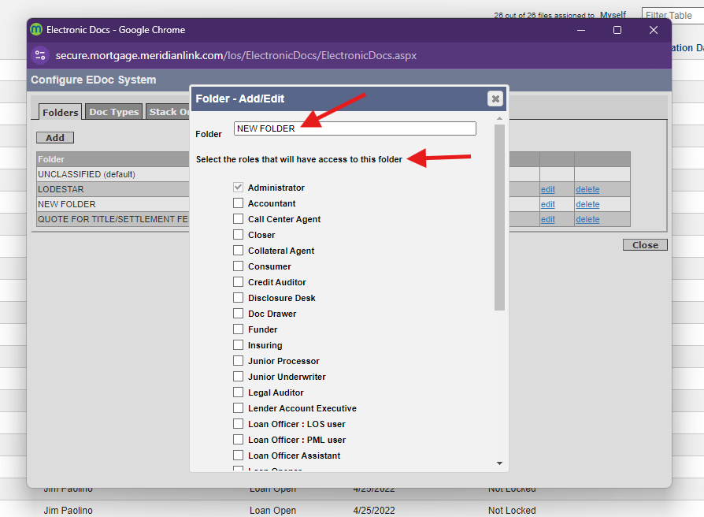Check the Junior Underwriter checkbox
The image size is (704, 517).
pos(238,377)
